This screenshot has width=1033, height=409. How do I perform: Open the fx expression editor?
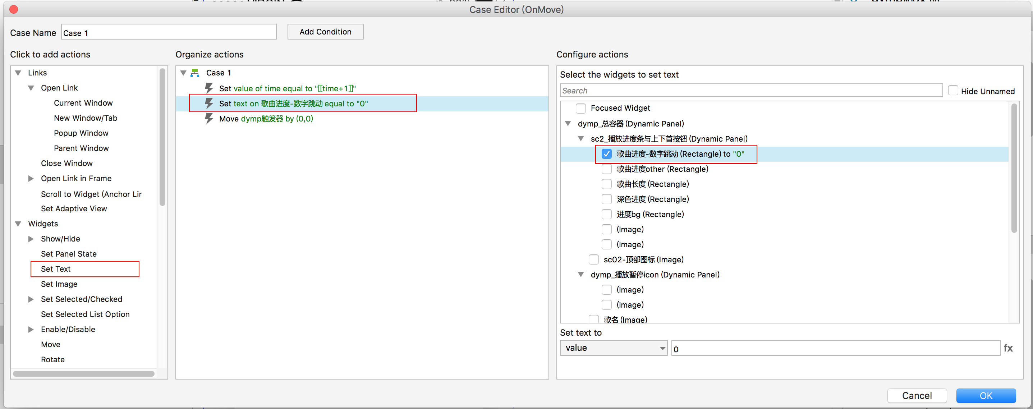point(1008,348)
